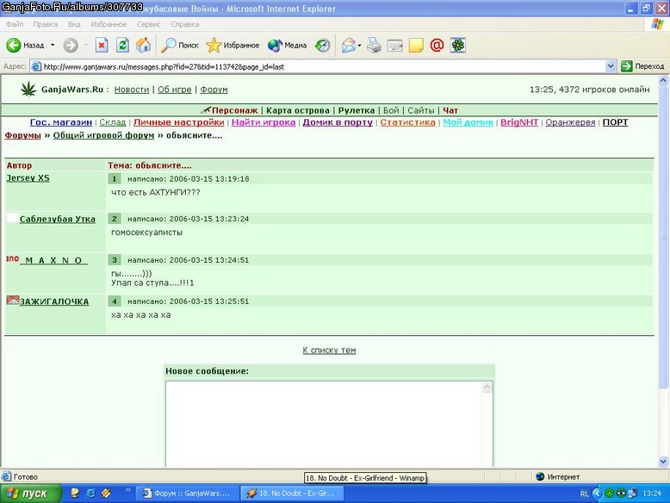Open the Файл menu
670x503 pixels.
pos(15,24)
